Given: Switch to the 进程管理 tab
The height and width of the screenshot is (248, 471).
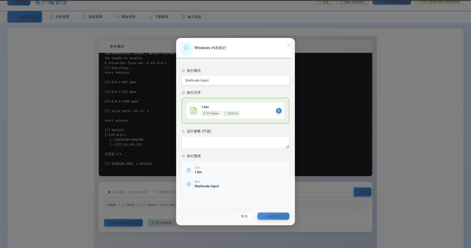Looking at the screenshot, I should (x=92, y=17).
